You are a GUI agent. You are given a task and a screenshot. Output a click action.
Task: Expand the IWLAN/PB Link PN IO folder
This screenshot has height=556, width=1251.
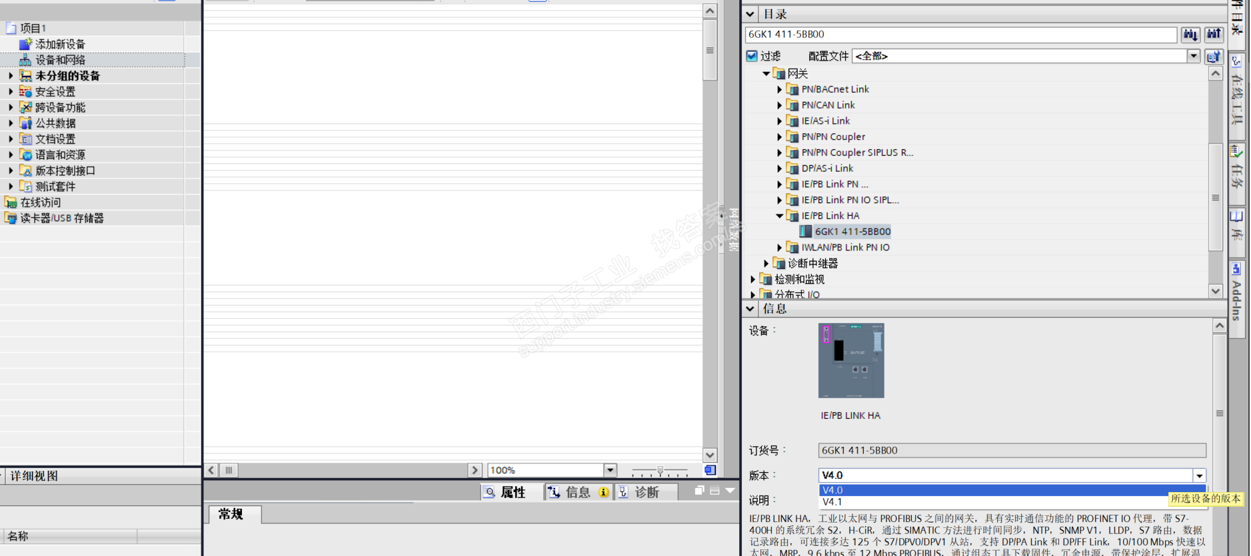pos(779,248)
